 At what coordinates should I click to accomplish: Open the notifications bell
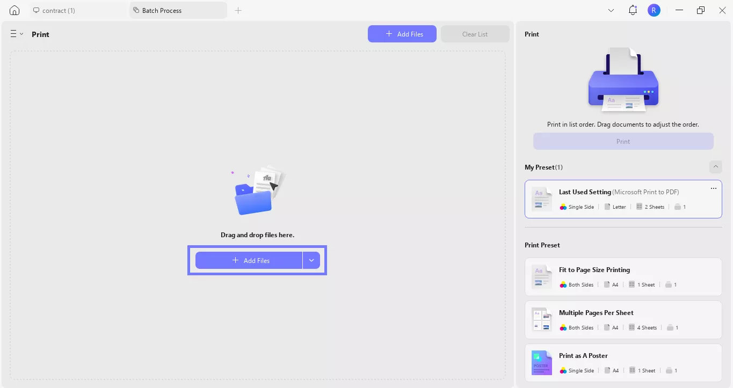click(x=633, y=10)
